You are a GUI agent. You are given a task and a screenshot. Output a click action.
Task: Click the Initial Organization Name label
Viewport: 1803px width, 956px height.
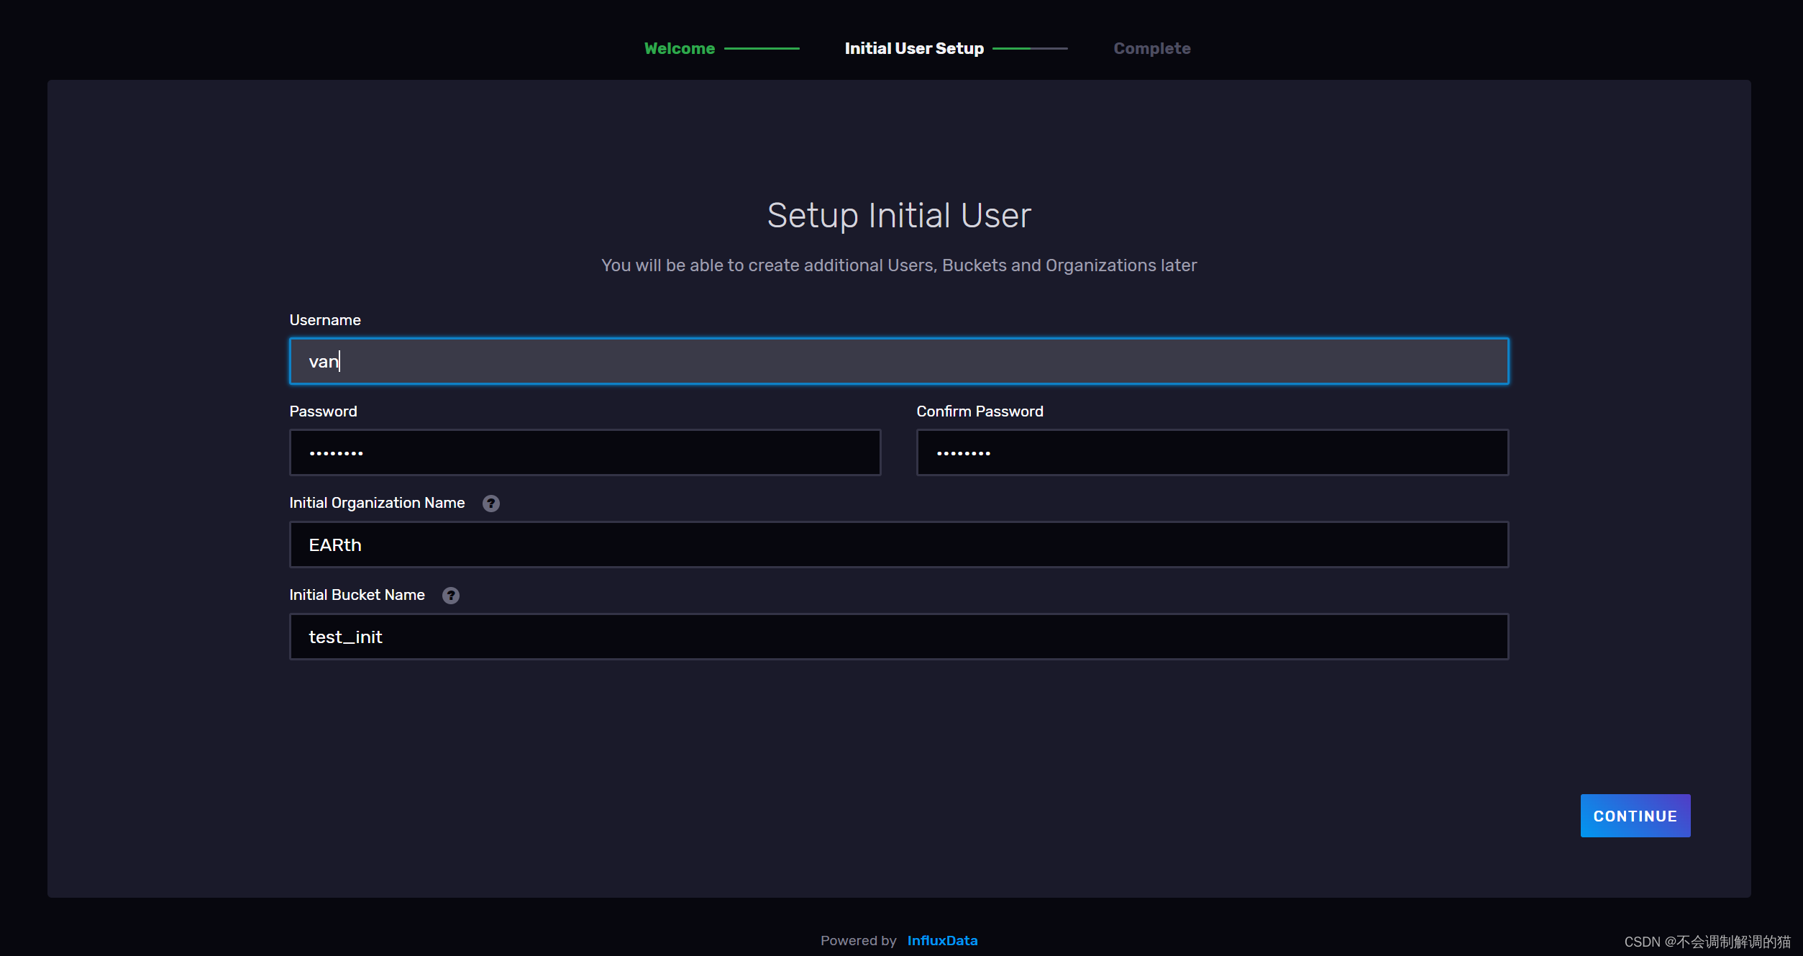pos(377,503)
